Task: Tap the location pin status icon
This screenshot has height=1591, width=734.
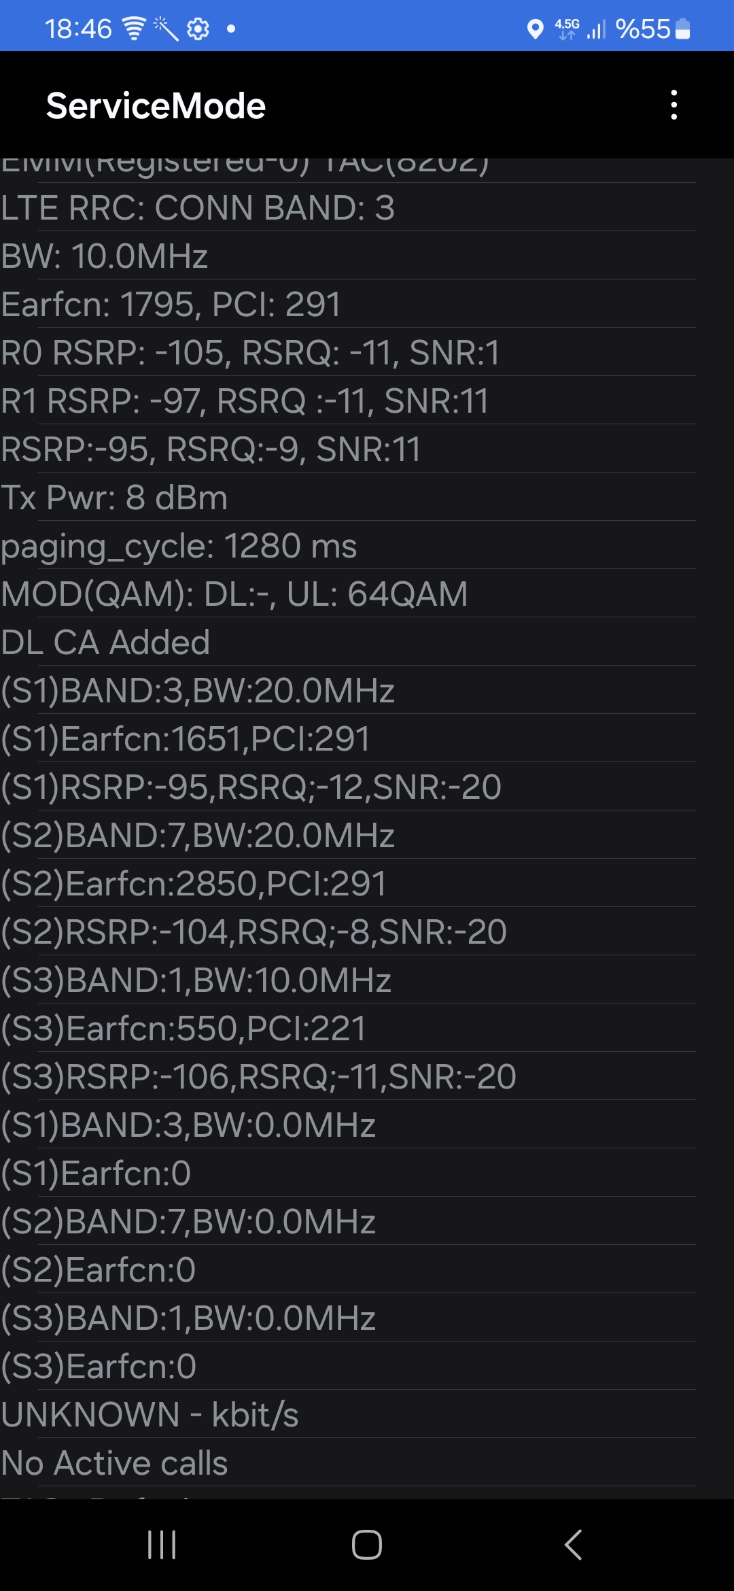Action: [x=536, y=29]
